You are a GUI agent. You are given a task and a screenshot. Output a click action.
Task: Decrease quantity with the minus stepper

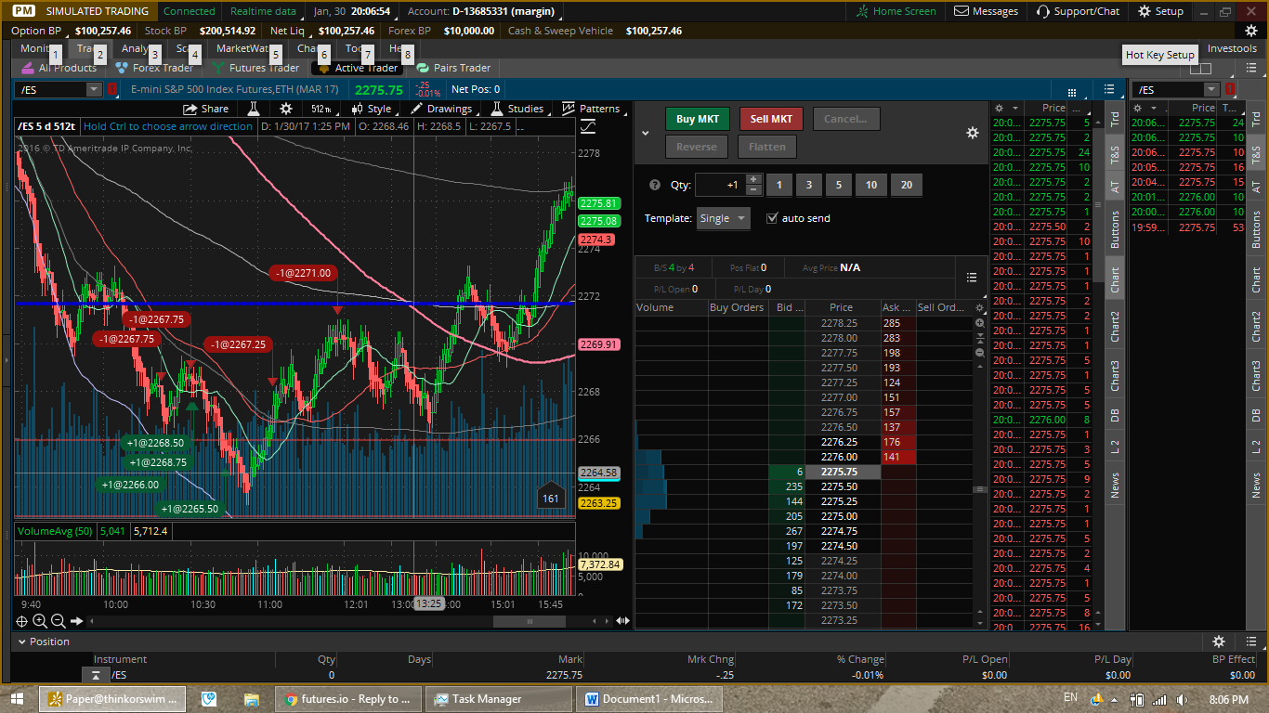pos(753,189)
